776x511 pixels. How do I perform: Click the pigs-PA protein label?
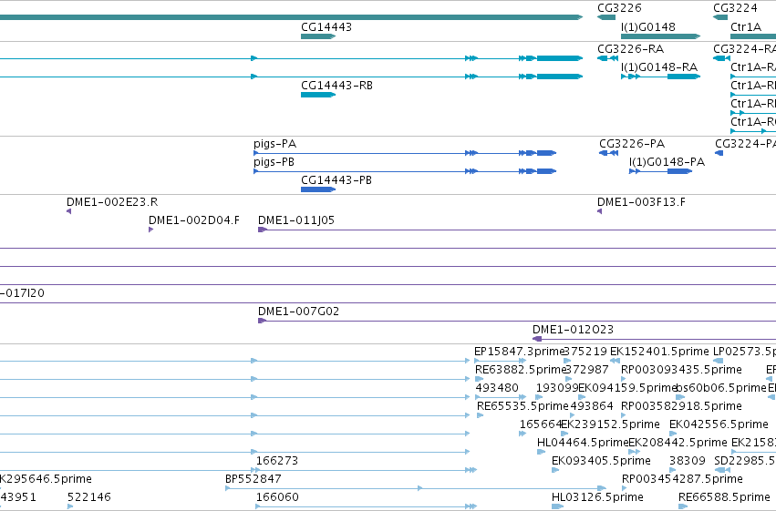[x=274, y=144]
